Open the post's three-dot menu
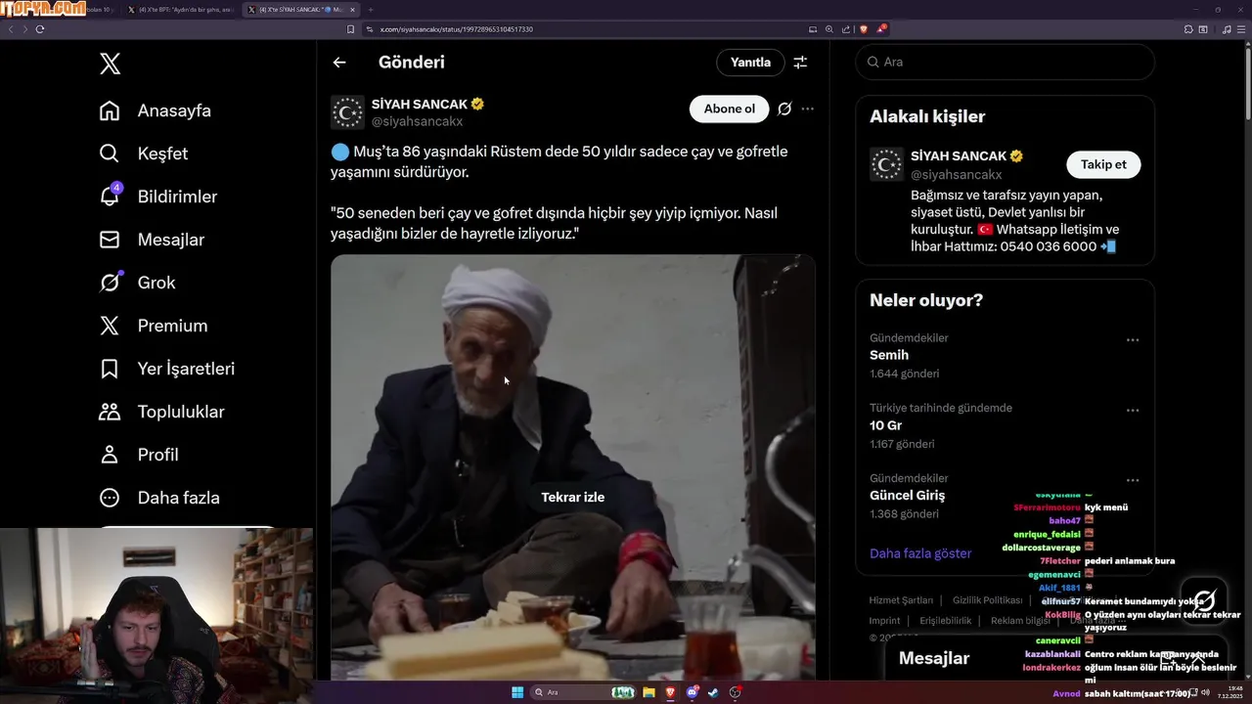1252x704 pixels. click(807, 109)
